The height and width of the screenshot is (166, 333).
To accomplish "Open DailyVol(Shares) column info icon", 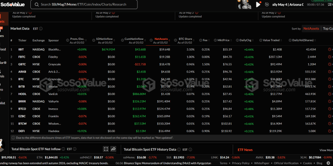I will coord(290,40).
